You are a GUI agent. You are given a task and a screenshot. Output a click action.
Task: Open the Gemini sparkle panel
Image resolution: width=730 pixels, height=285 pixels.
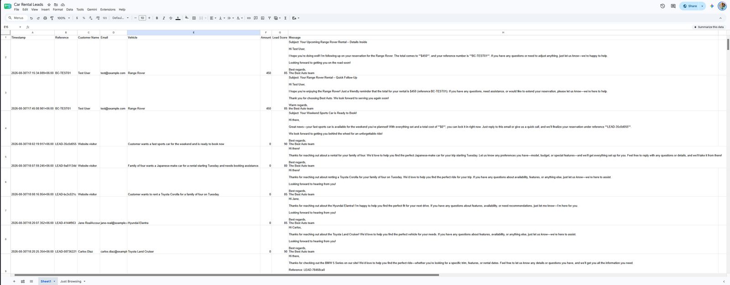[712, 6]
